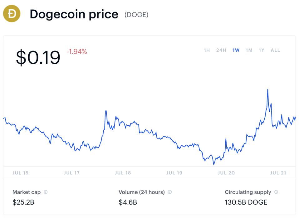Switch the chart to 1M range
This screenshot has height=218, width=299.
click(249, 50)
